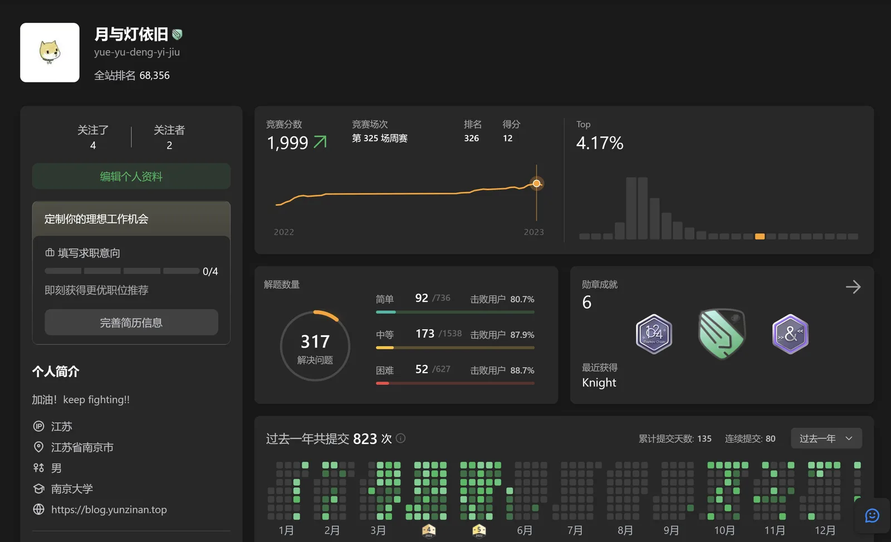Click the May monthly badge icon

(479, 530)
